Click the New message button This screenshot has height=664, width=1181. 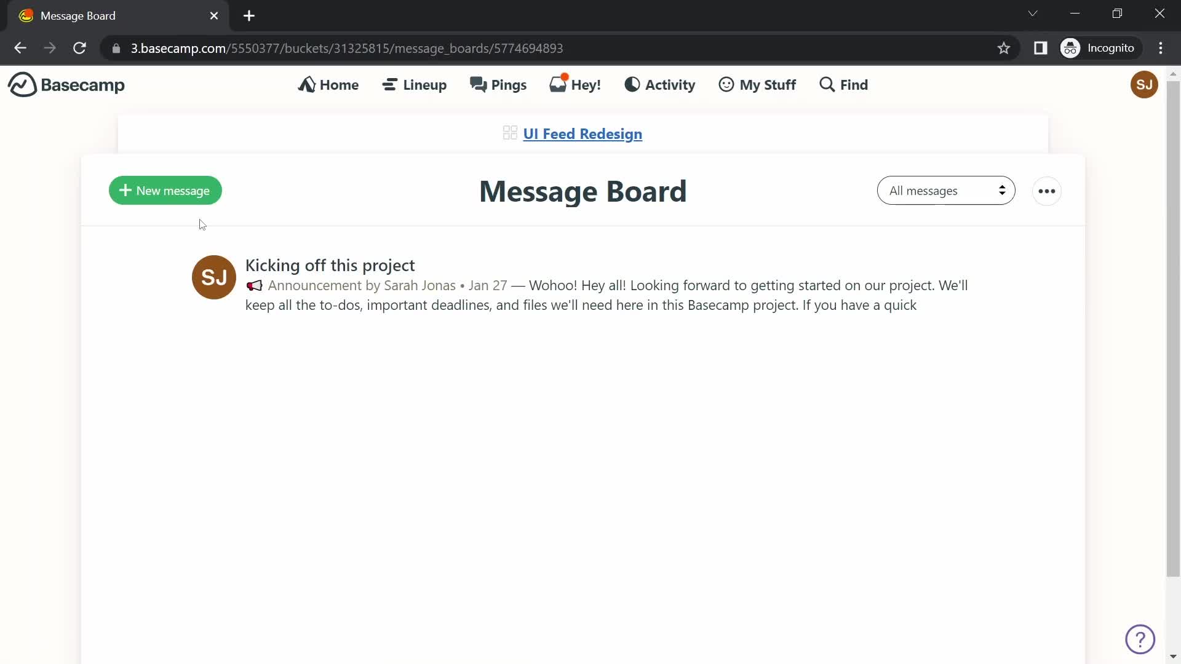pos(165,191)
